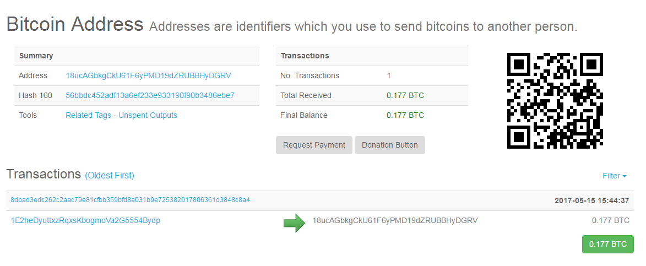Click the Request Payment button
Viewport: 646px width, 266px height.
[x=314, y=145]
